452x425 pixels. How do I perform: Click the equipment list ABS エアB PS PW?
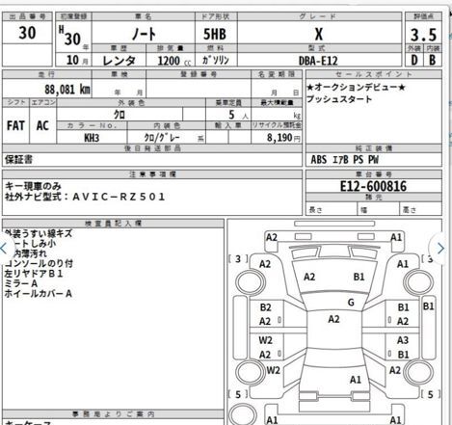coord(345,160)
